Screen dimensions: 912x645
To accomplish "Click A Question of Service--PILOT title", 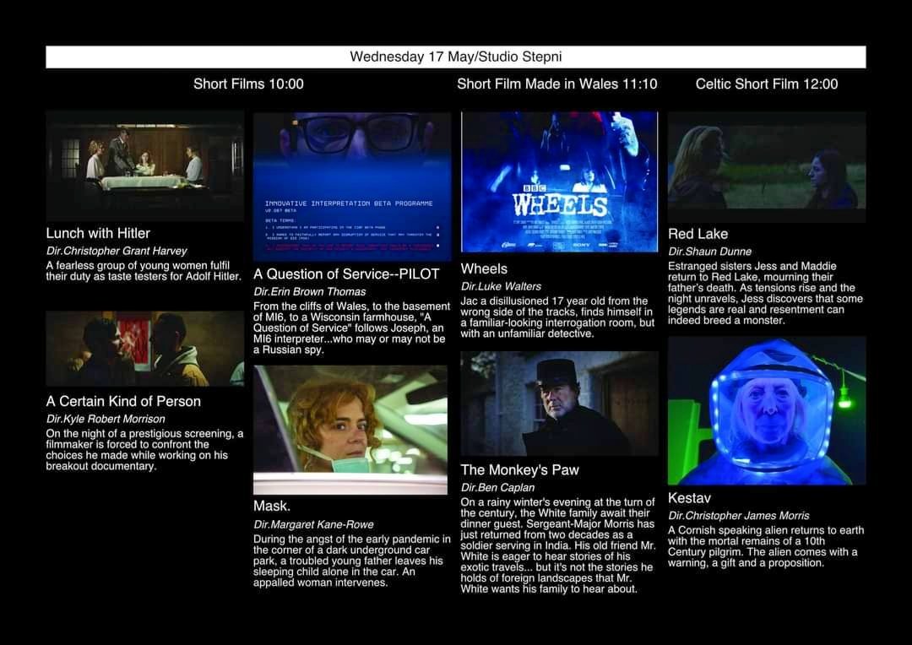I will tap(346, 274).
